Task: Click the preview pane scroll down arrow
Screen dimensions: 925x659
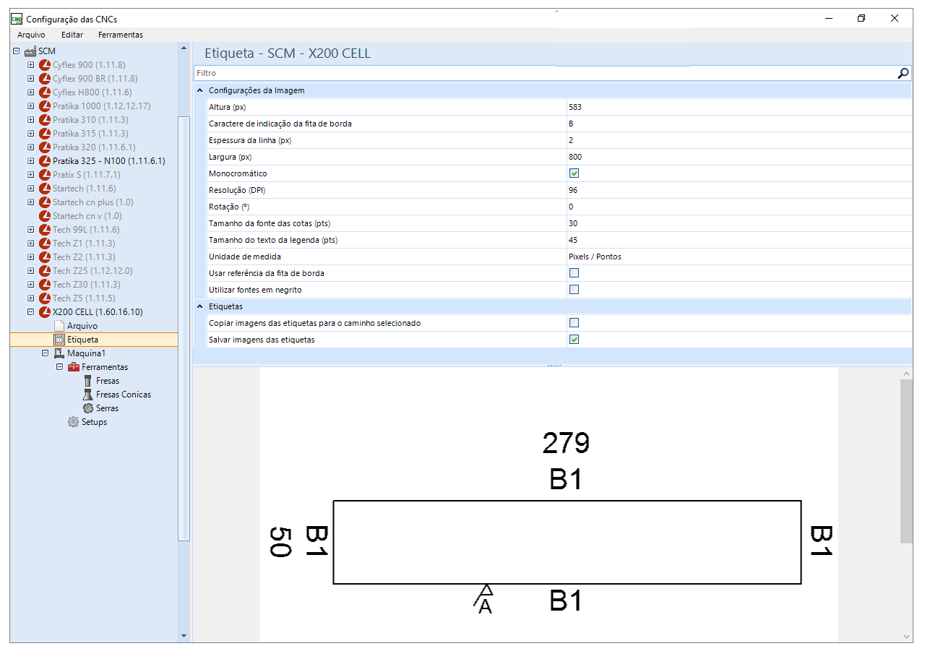Action: pos(906,636)
